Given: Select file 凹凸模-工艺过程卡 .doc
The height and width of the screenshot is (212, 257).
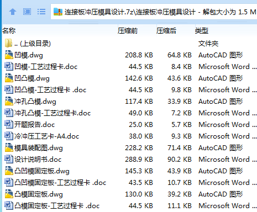Looking at the screenshot, I should (50, 90).
